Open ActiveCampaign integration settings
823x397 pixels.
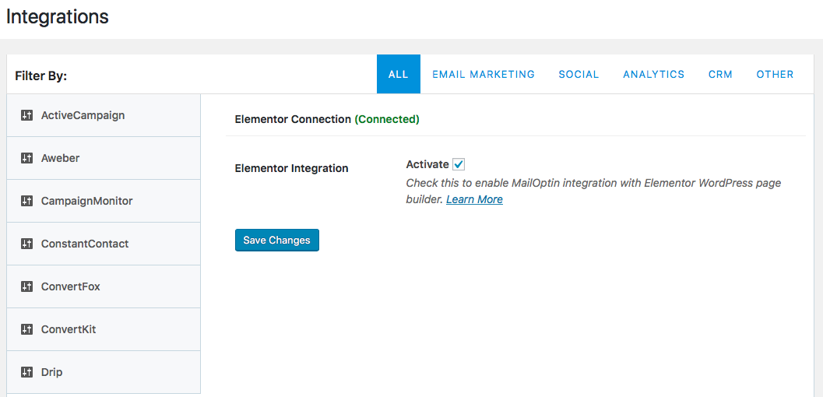104,115
